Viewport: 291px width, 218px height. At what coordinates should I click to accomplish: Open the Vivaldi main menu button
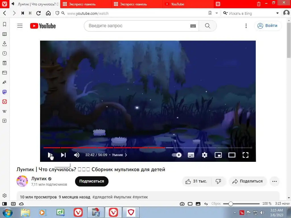pyautogui.click(x=5, y=4)
